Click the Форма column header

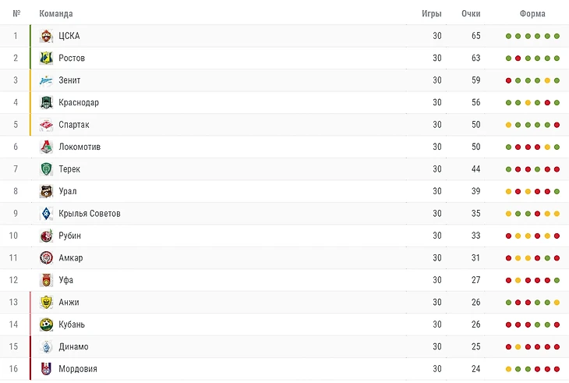pyautogui.click(x=532, y=14)
